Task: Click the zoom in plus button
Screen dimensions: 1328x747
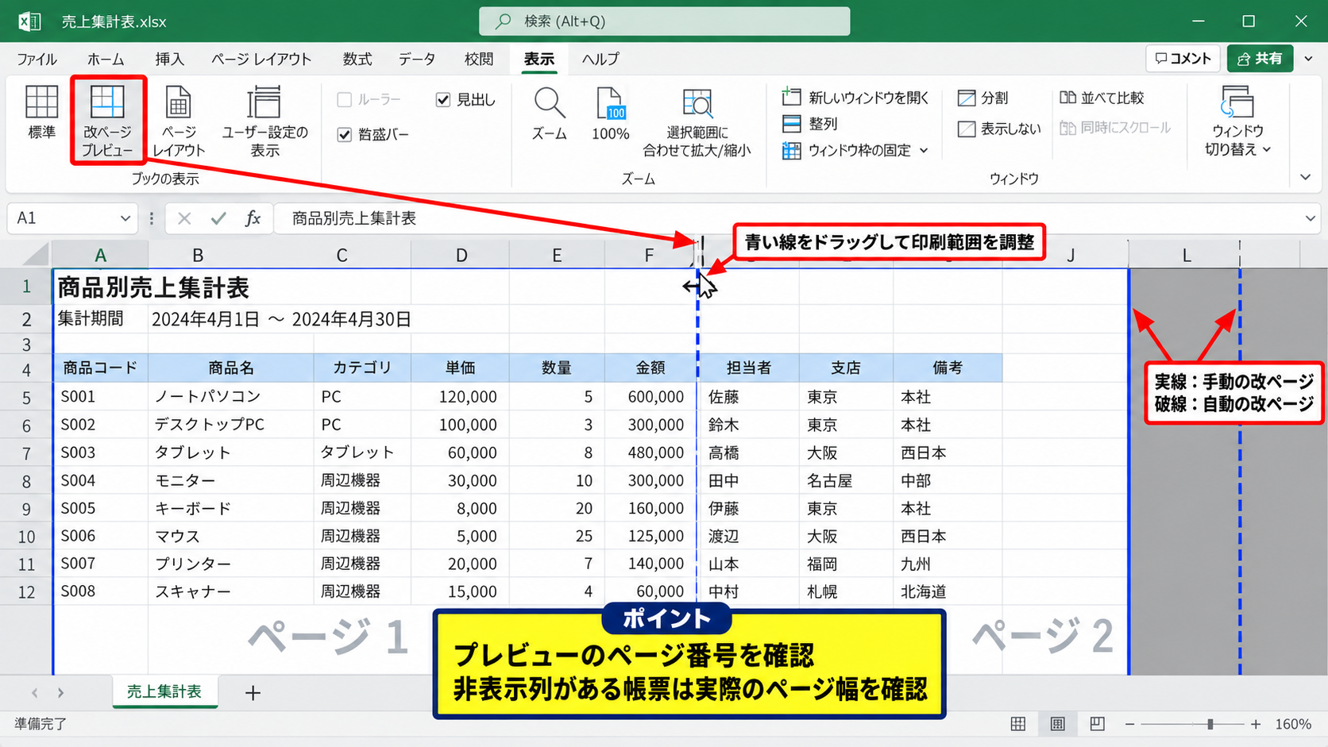Action: [x=1256, y=724]
